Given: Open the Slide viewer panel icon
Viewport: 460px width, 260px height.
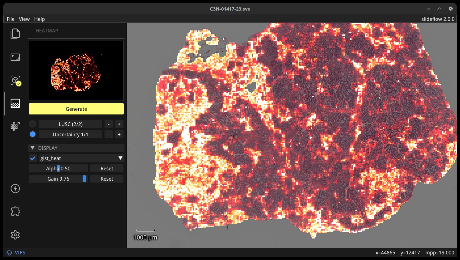Looking at the screenshot, I should 15,57.
